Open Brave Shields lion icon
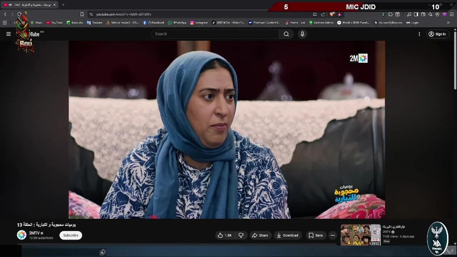Screen dimensions: 457x257 click(332, 14)
